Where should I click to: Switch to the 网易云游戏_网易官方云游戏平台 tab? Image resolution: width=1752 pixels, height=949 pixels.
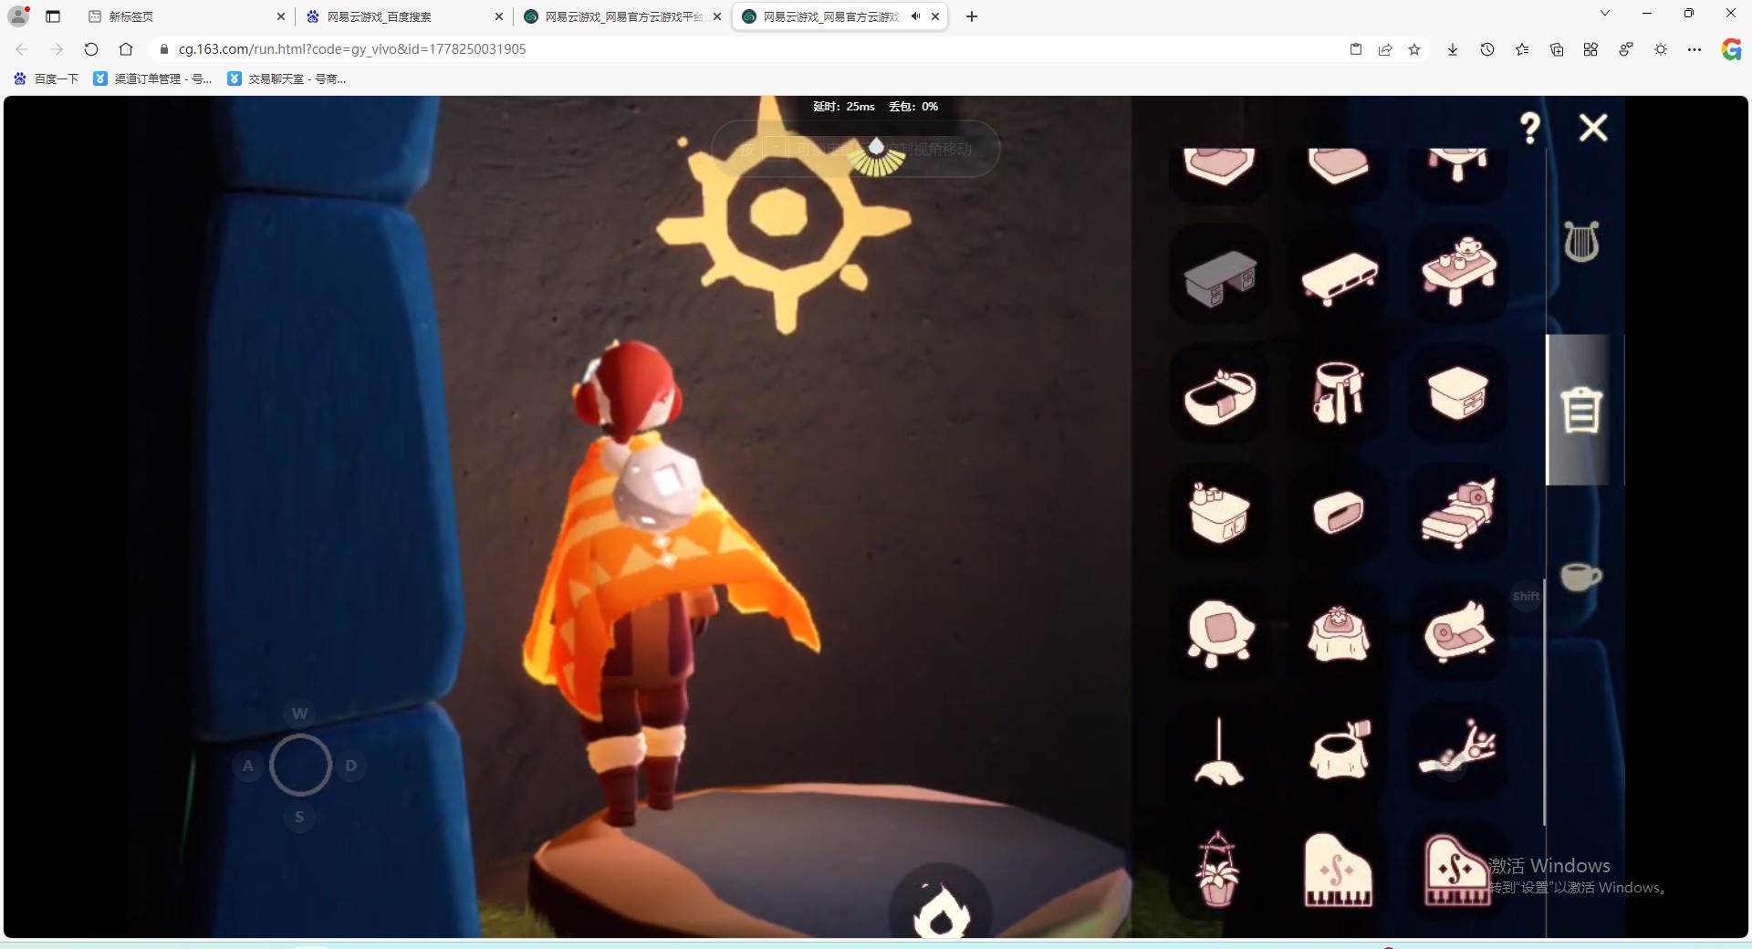(x=622, y=16)
